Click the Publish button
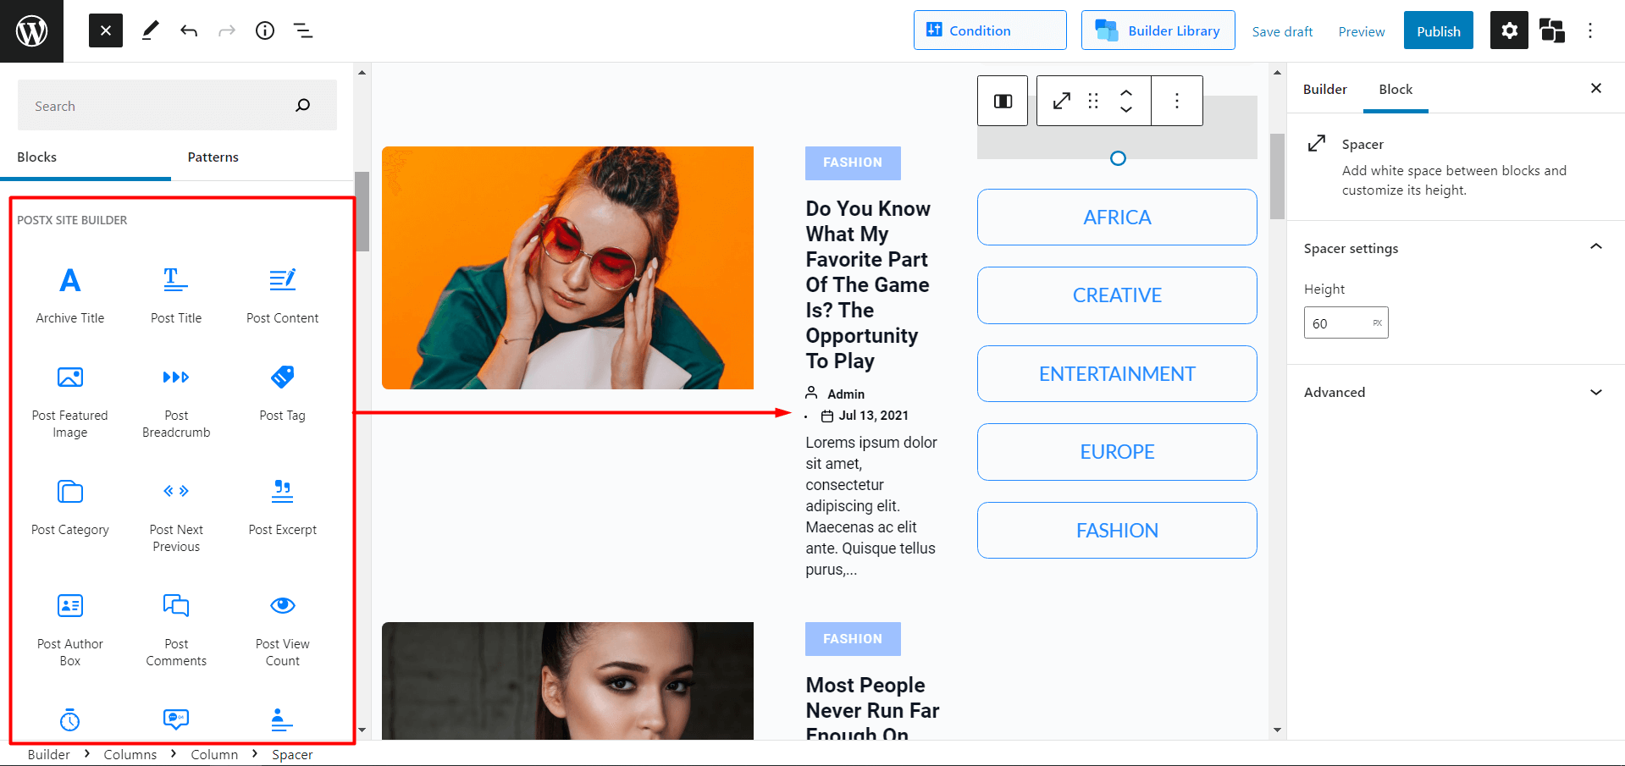Image resolution: width=1625 pixels, height=766 pixels. point(1438,31)
